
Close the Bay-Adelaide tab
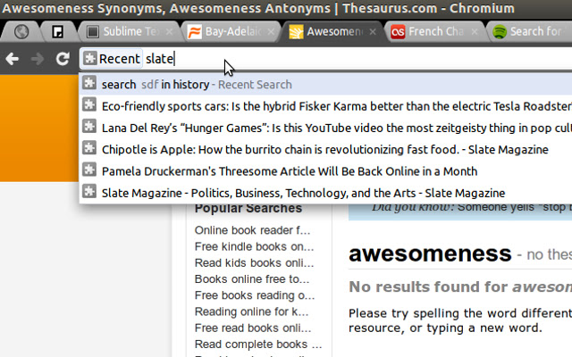(x=271, y=32)
